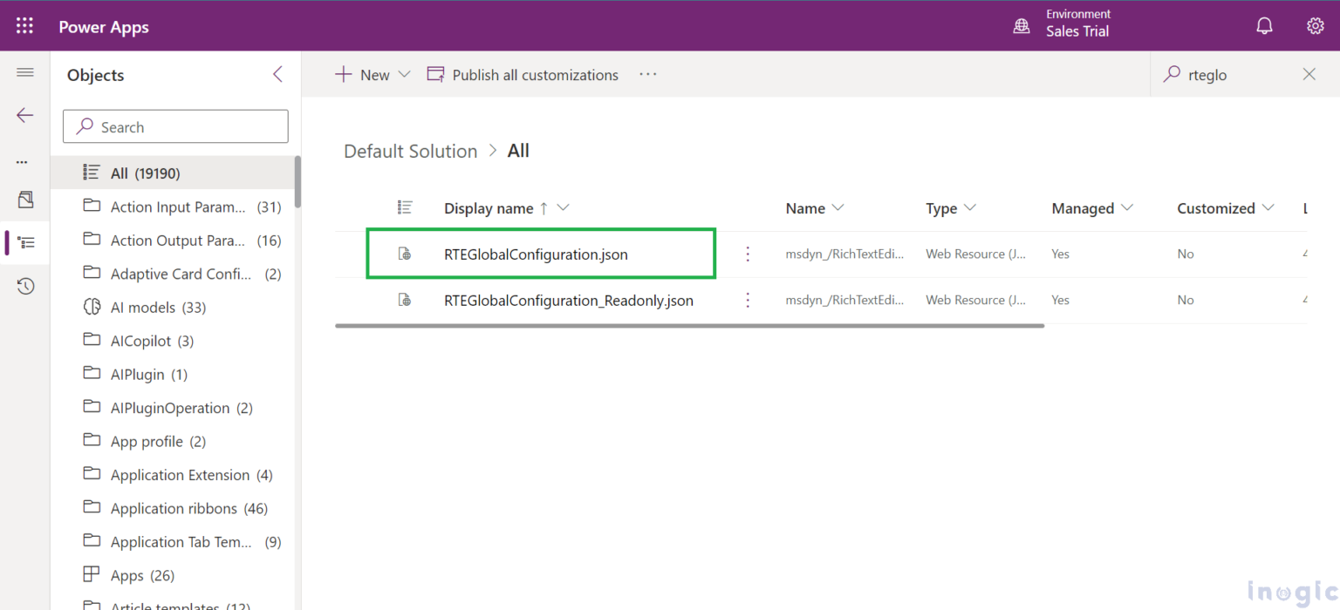This screenshot has height=610, width=1340.
Task: Click the back arrow in the left rail
Action: point(24,114)
